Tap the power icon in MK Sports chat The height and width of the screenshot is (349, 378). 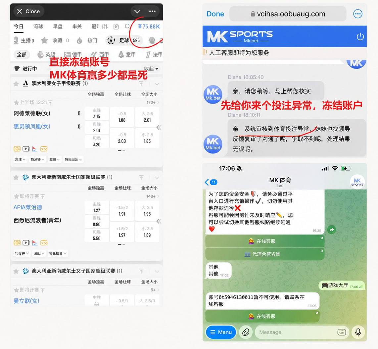[x=360, y=37]
